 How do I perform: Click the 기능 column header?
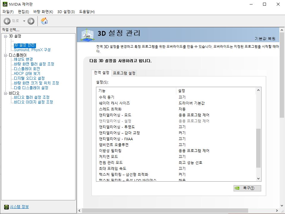click(136, 91)
